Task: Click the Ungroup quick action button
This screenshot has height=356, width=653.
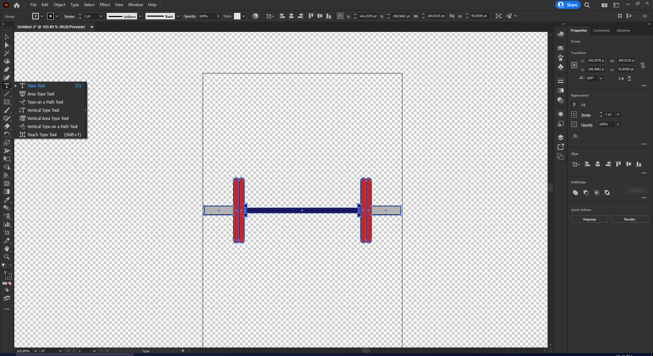Action: (589, 219)
